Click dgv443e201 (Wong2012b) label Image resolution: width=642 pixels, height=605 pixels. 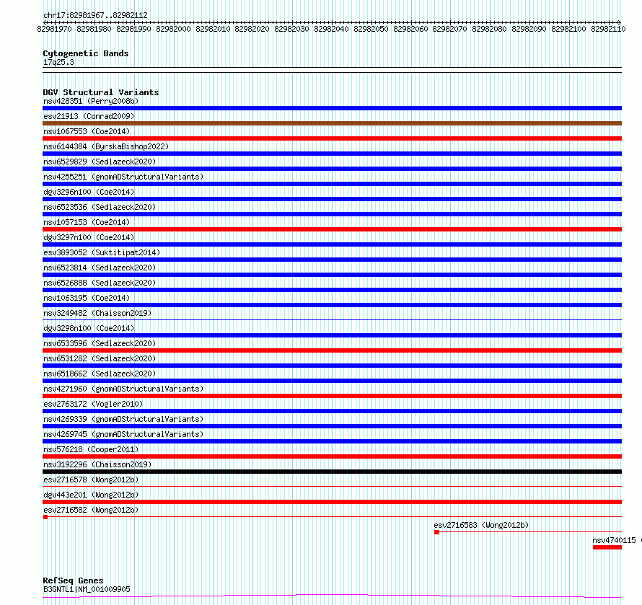(91, 495)
